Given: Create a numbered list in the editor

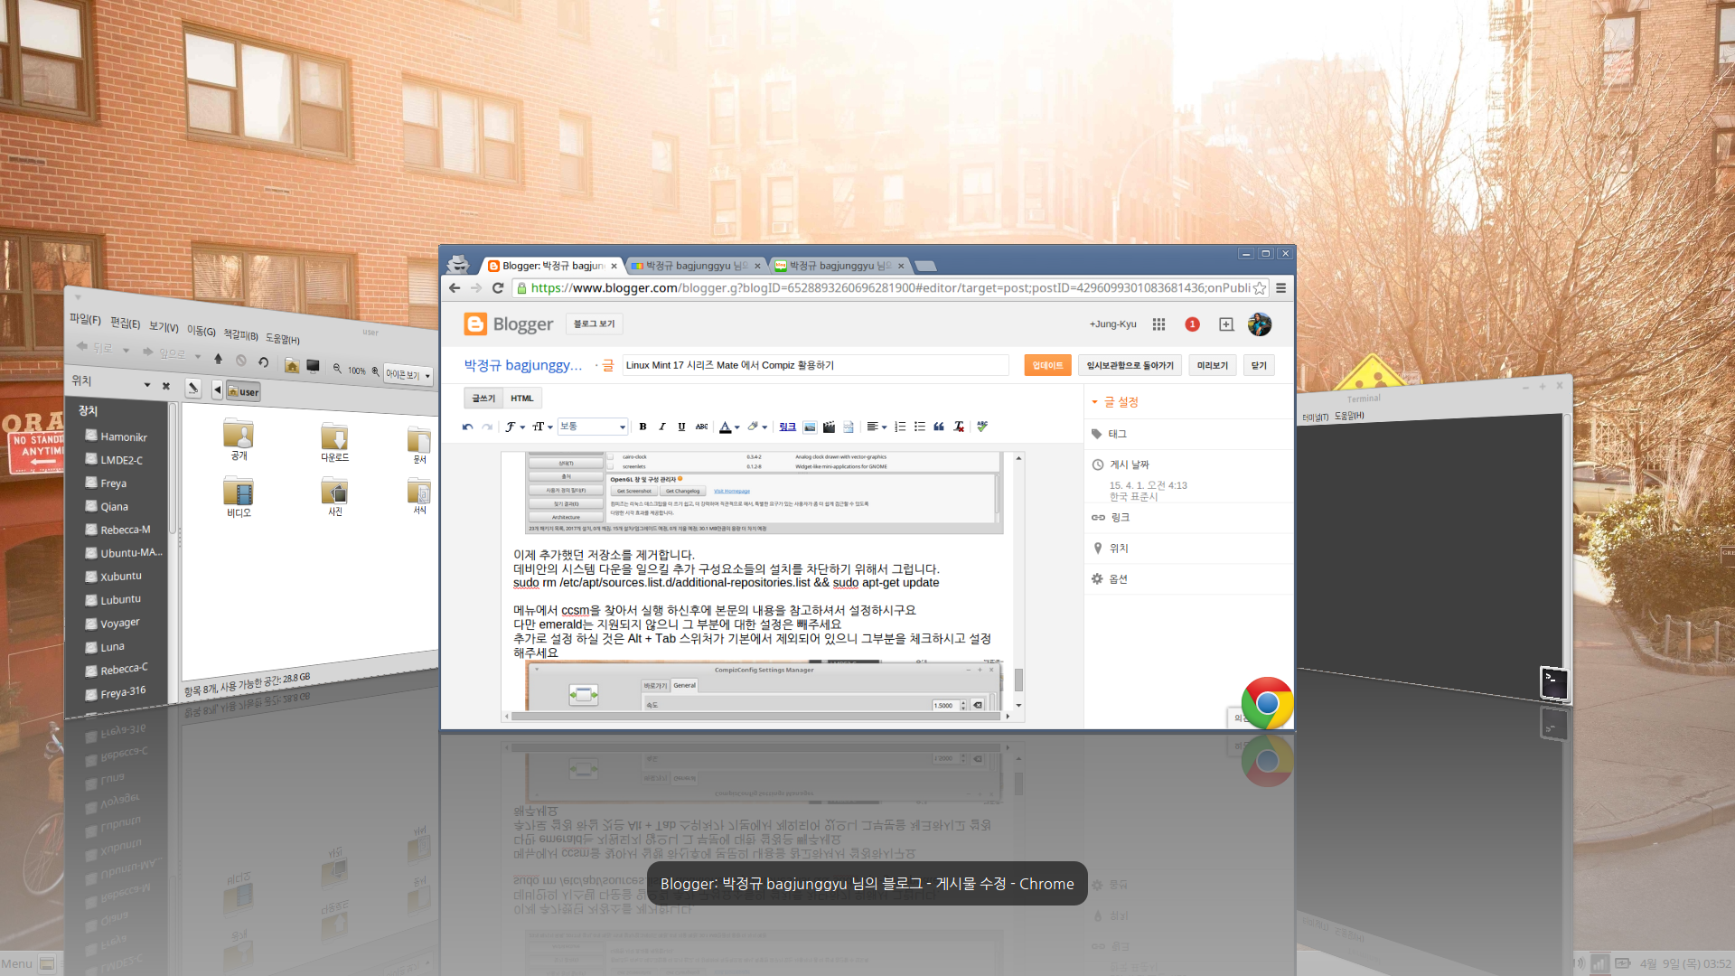Looking at the screenshot, I should click(900, 427).
